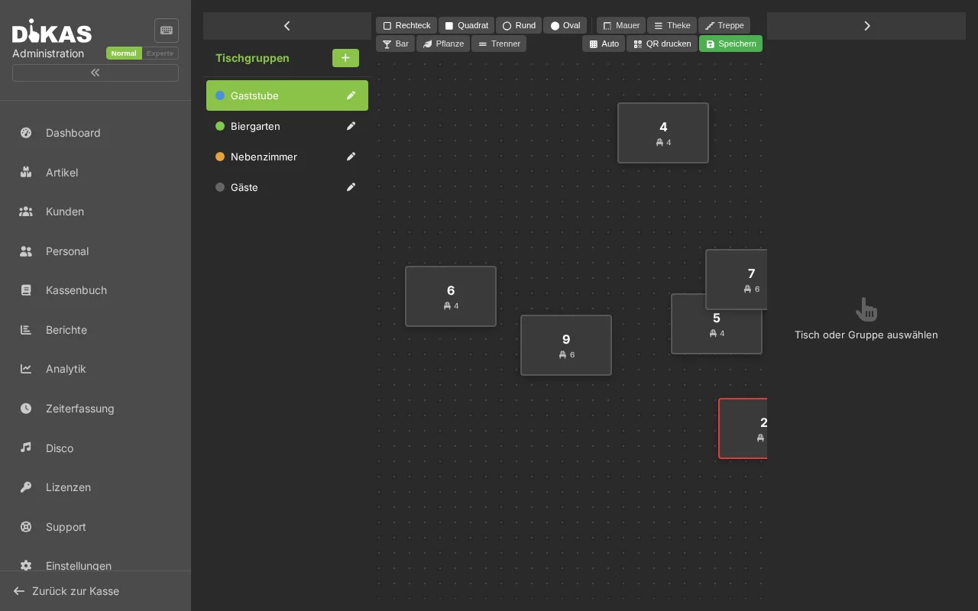The image size is (978, 611).
Task: Add an Oval table
Action: coord(565,25)
